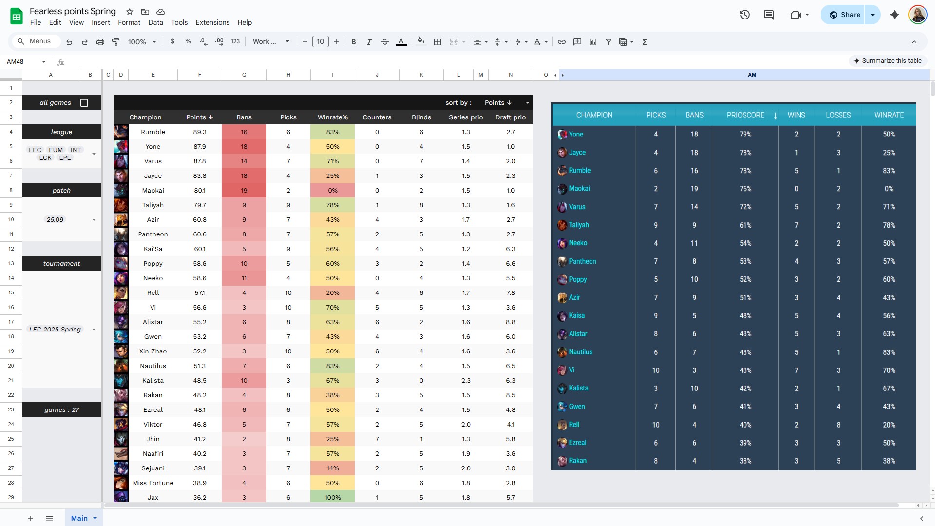Increase font size

[x=336, y=42]
